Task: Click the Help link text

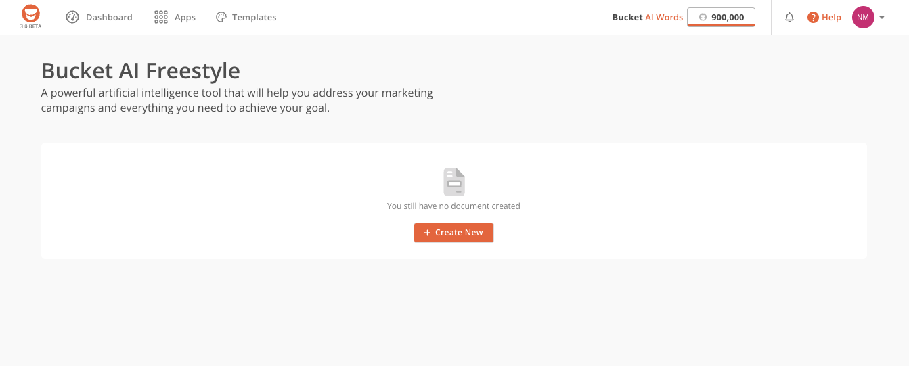Action: [x=831, y=18]
